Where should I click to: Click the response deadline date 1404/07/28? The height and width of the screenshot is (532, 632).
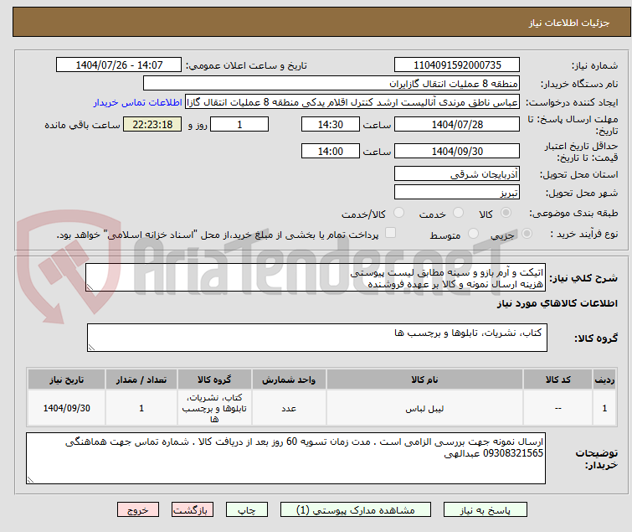[457, 124]
